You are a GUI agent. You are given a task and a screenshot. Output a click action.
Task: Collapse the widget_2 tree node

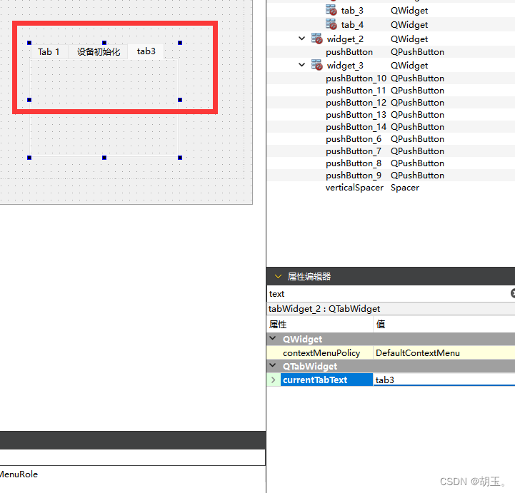[302, 39]
